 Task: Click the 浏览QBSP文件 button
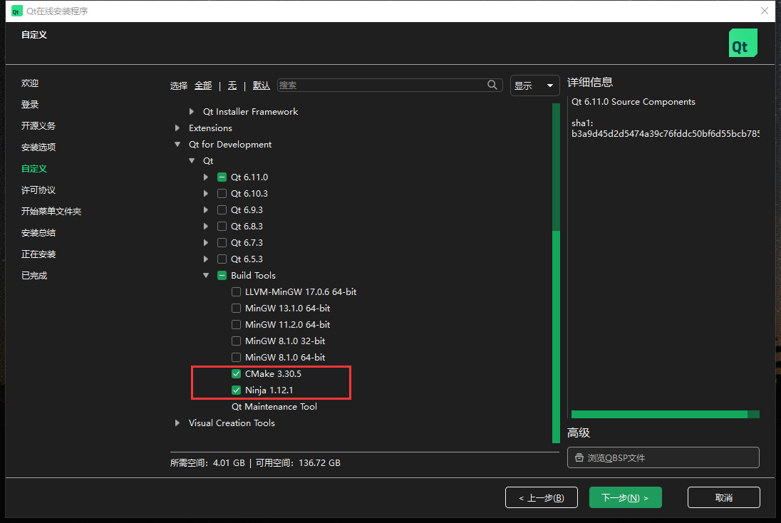(663, 457)
